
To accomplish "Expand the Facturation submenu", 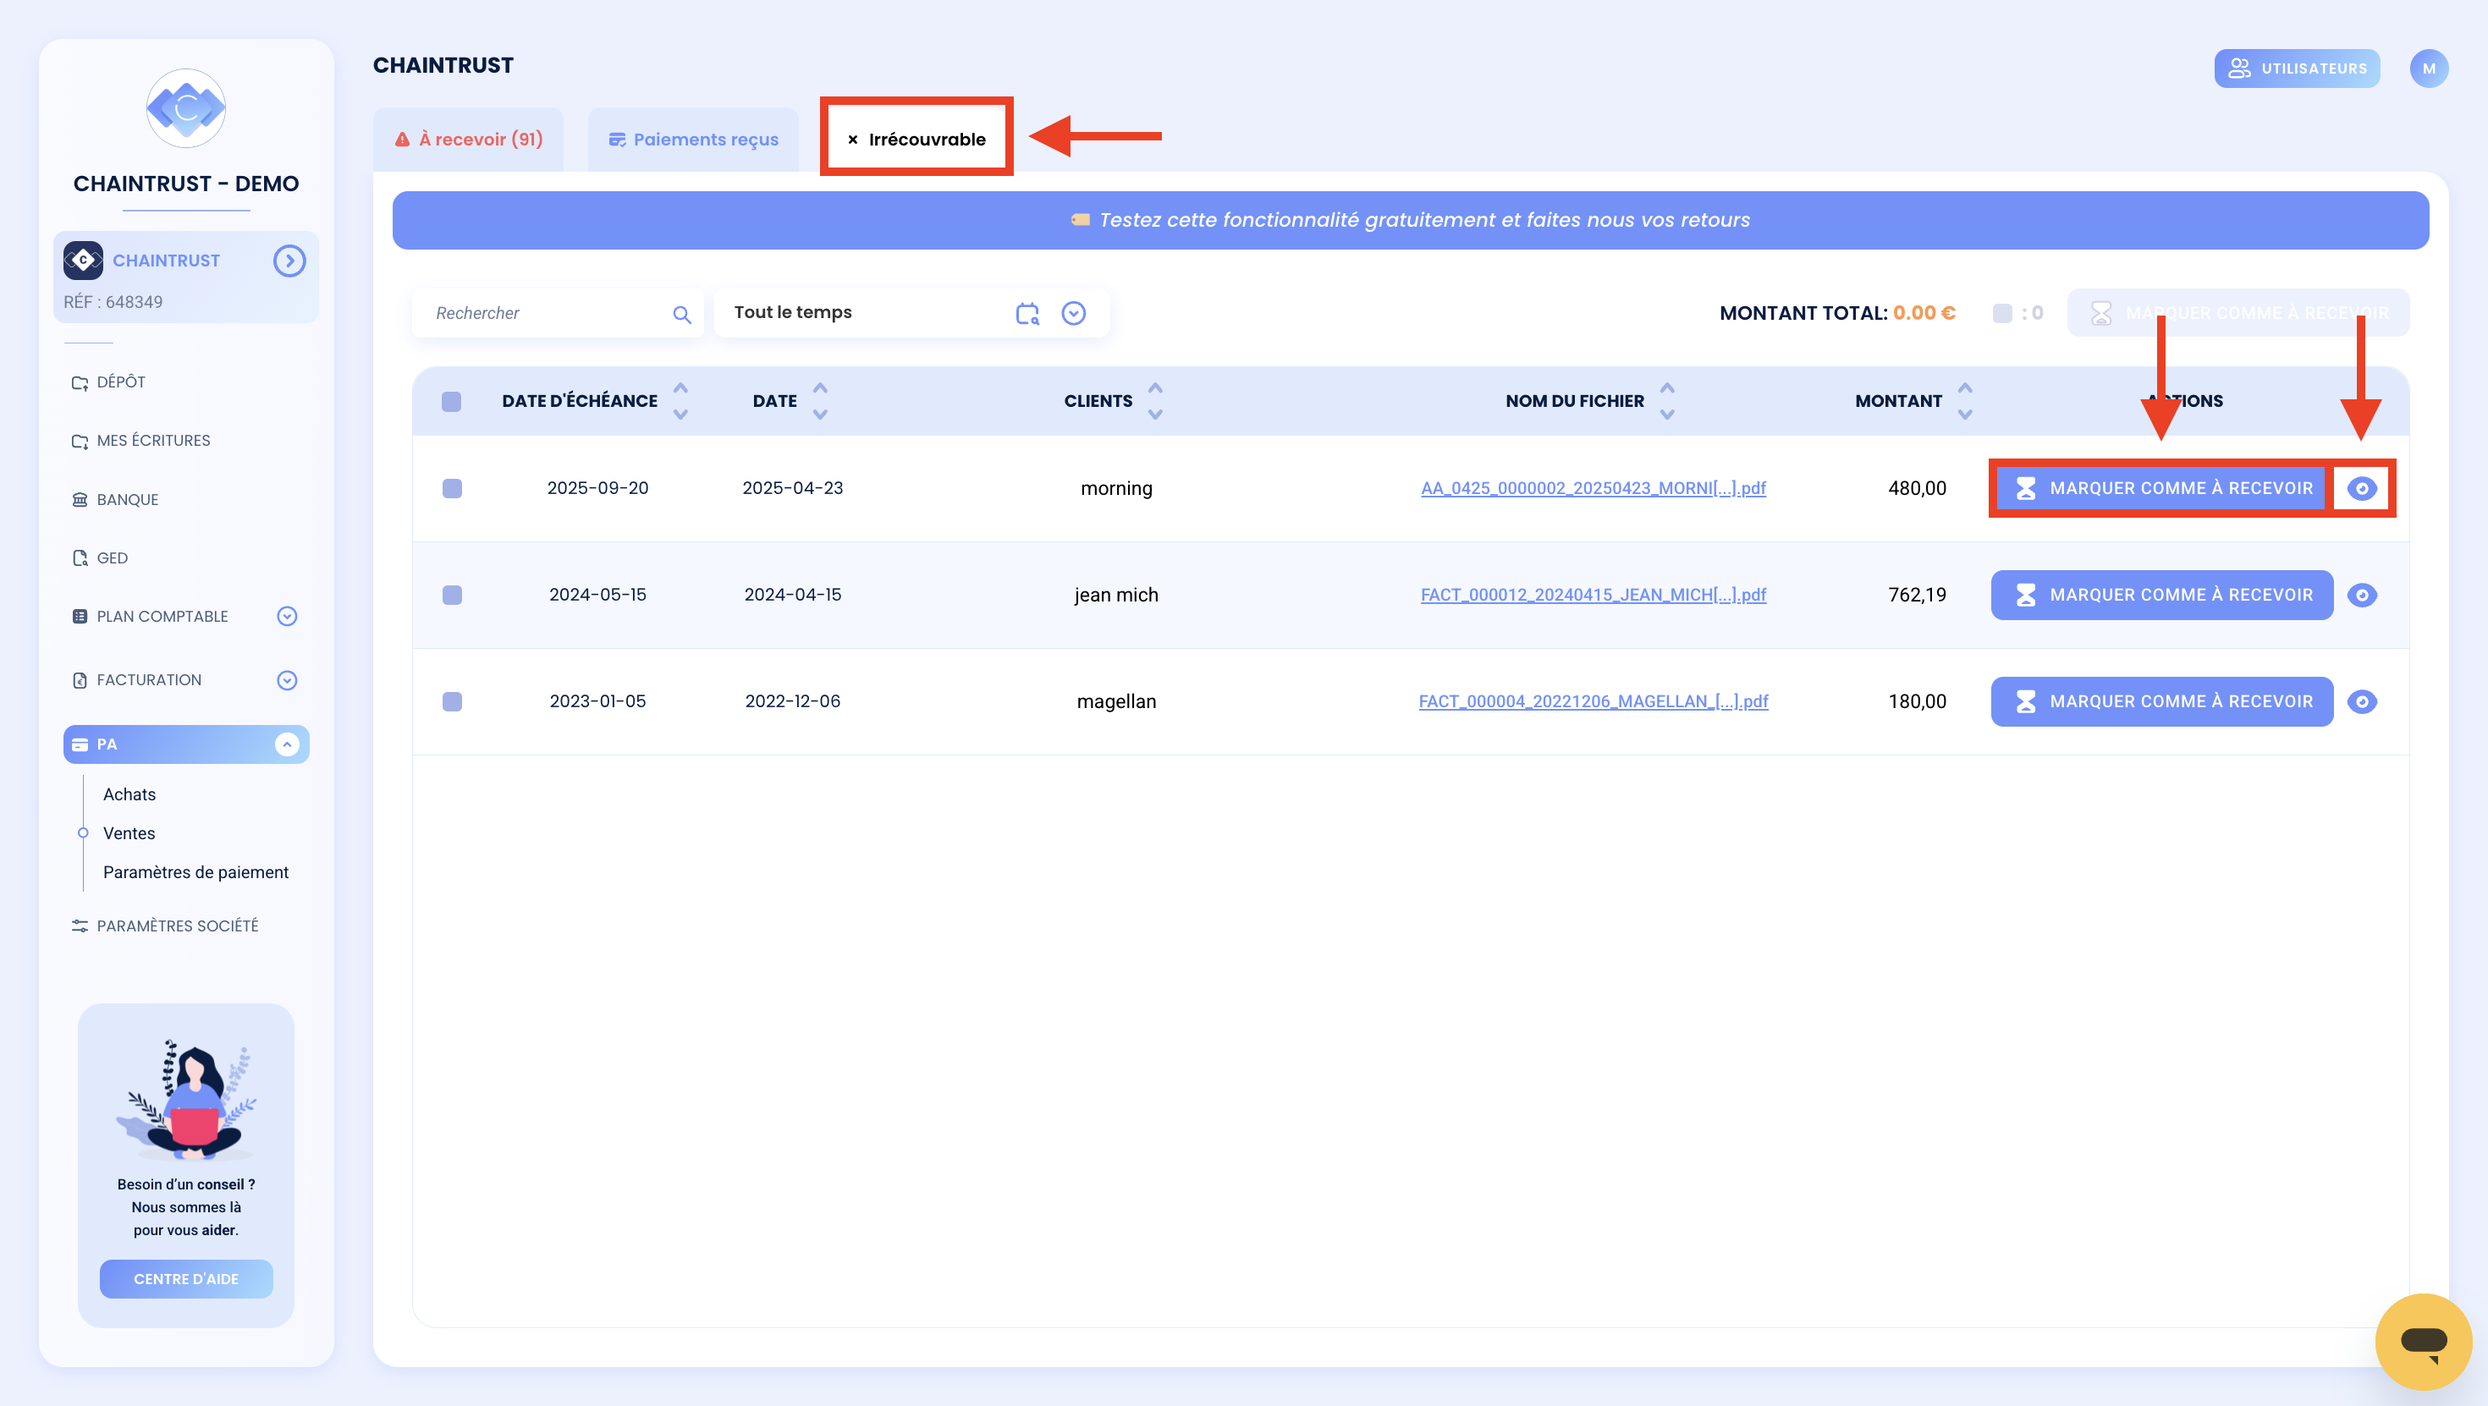I will [287, 681].
